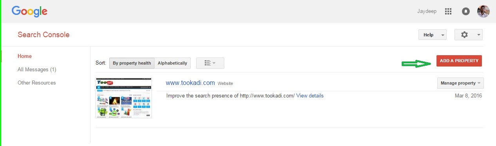Expand the Help dropdown menu
The height and width of the screenshot is (146, 496).
[433, 35]
